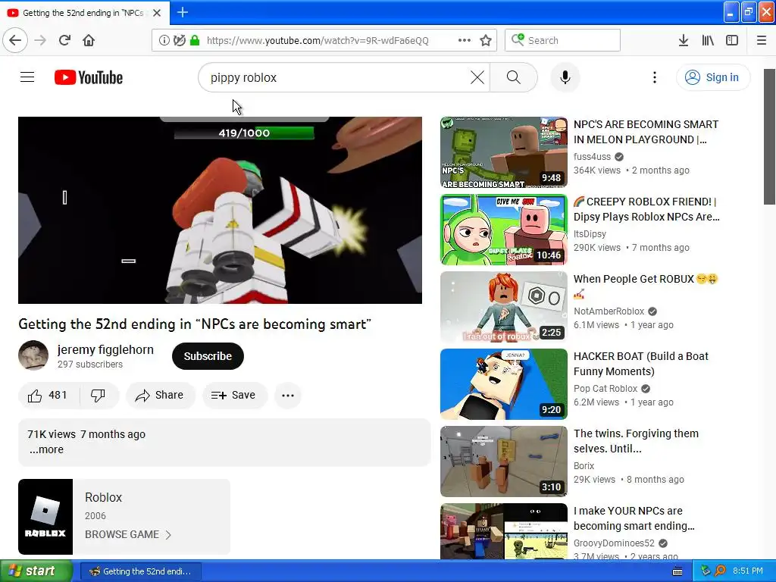Open jeremy figglehorn channel avatar
776x582 pixels.
click(33, 355)
